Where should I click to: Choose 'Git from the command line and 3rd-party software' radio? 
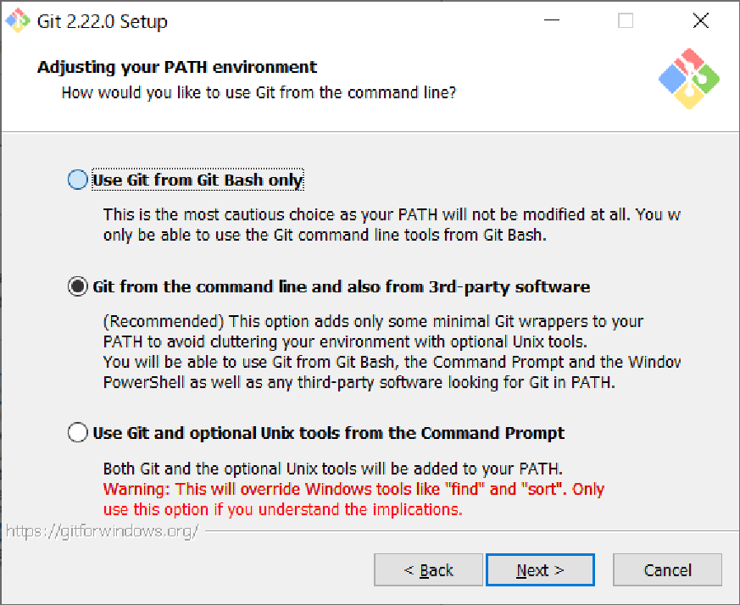click(77, 287)
